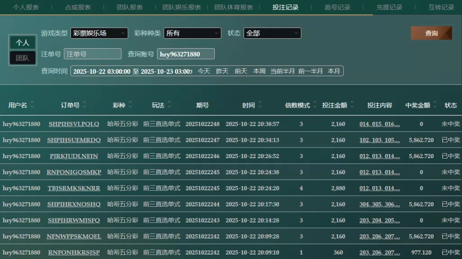The width and height of the screenshot is (462, 259).
Task: Click sort icon beside 玩法 header
Action: tap(169, 105)
